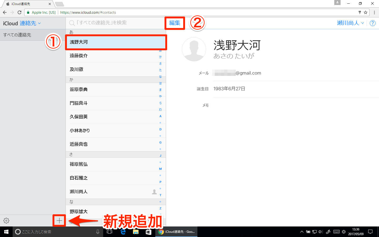
Task: Jump to index letter P
Action: click(x=160, y=182)
